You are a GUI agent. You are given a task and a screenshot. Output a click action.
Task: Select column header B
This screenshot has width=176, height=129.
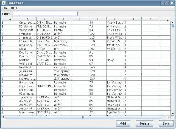click(28, 19)
